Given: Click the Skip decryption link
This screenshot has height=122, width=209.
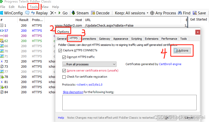Looking at the screenshot, I should click(73, 92).
